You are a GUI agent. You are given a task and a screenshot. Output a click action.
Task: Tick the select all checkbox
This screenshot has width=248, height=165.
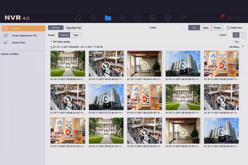(x=234, y=42)
